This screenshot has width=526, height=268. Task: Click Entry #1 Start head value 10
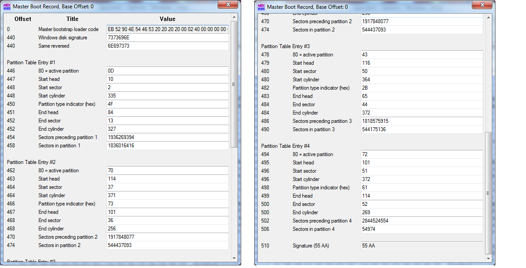[167, 79]
